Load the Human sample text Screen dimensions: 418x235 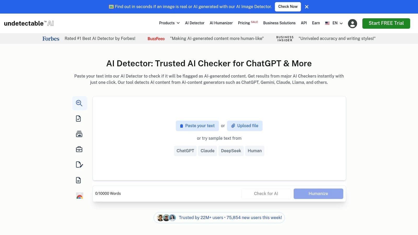pos(255,151)
